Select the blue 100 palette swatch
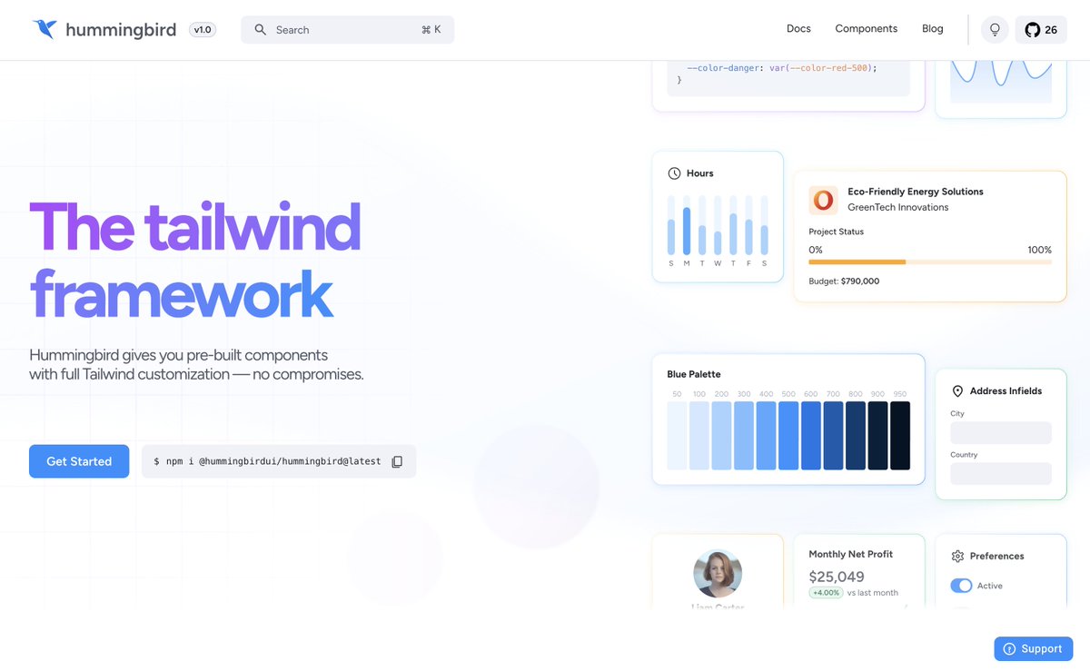This screenshot has width=1090, height=671. pos(699,436)
